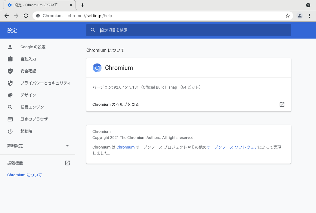Click the Chromium logo in the about card

[97, 68]
